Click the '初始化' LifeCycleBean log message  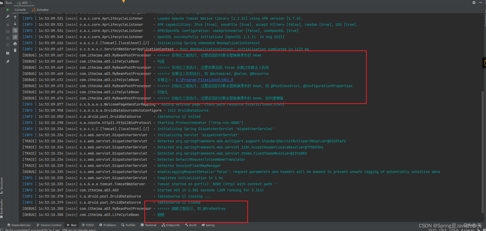coord(163,92)
